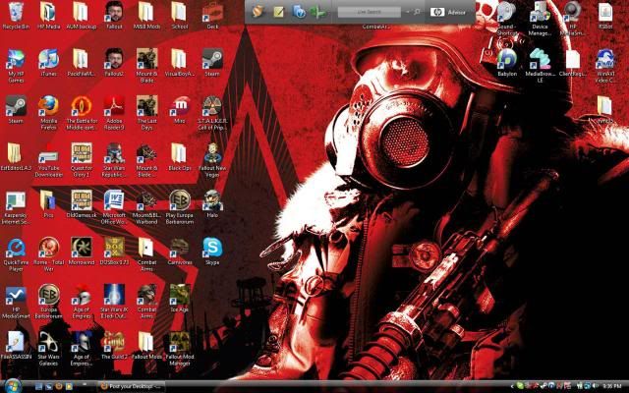Open the ClientRegi... file
This screenshot has height=393, width=629.
pyautogui.click(x=573, y=62)
